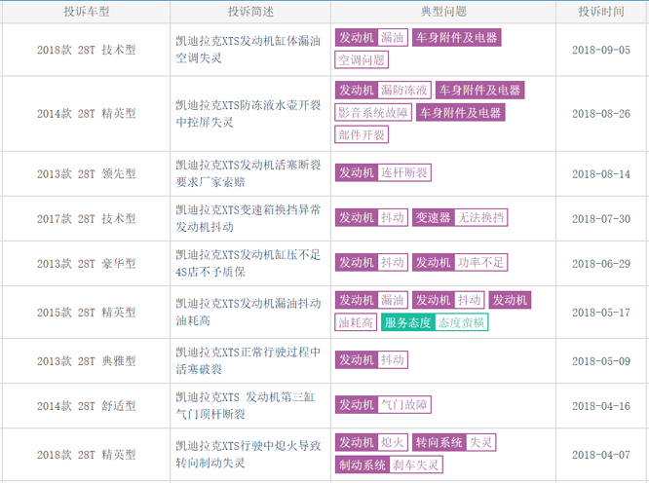Click the 发动机 抖动 tag for 2018-05-09

[371, 359]
